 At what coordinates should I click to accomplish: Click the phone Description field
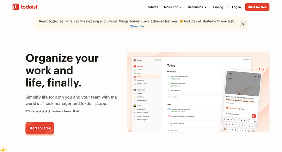(229, 103)
